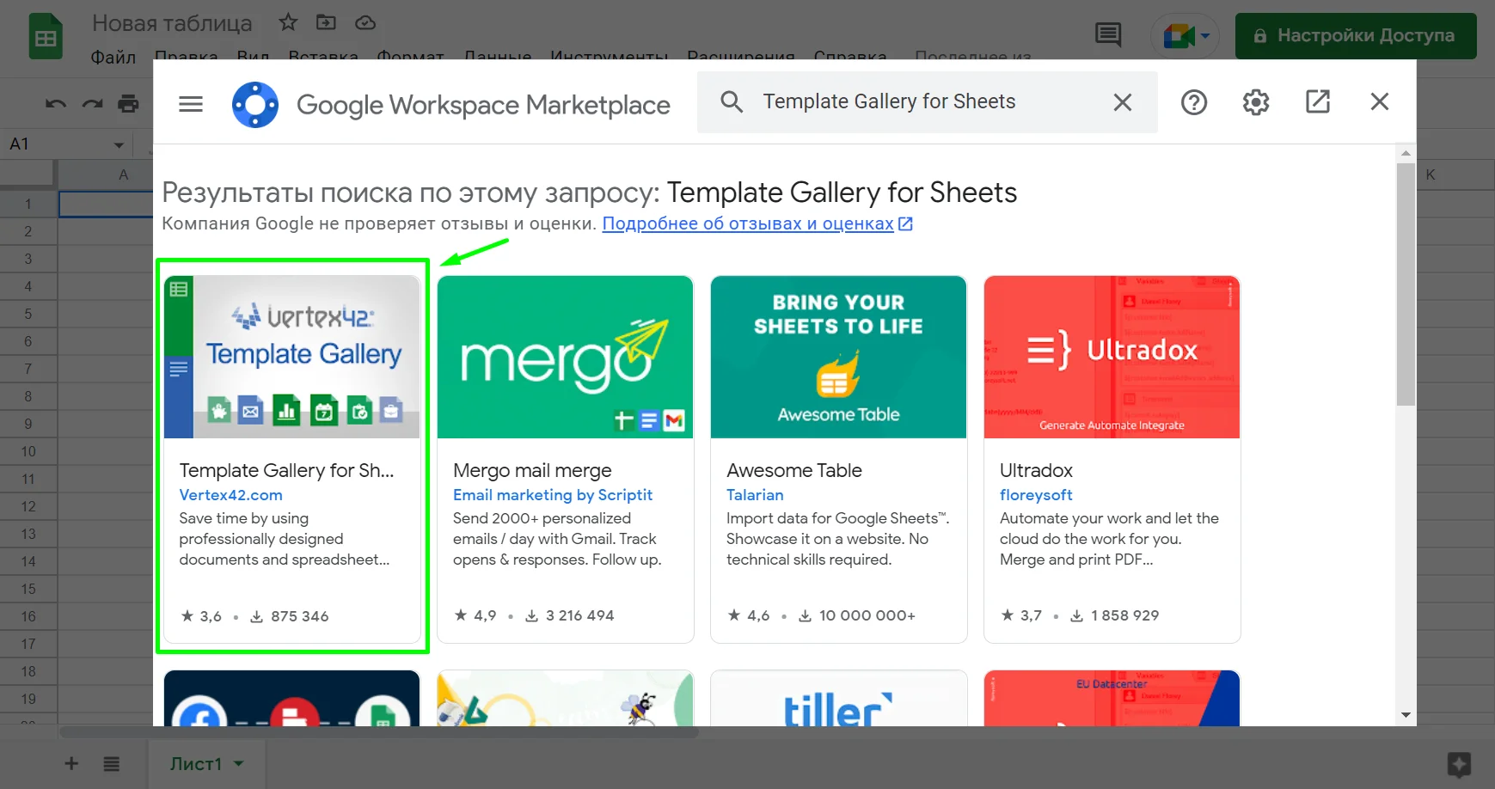
Task: Click the Настройки Доступа share button
Action: (x=1355, y=35)
